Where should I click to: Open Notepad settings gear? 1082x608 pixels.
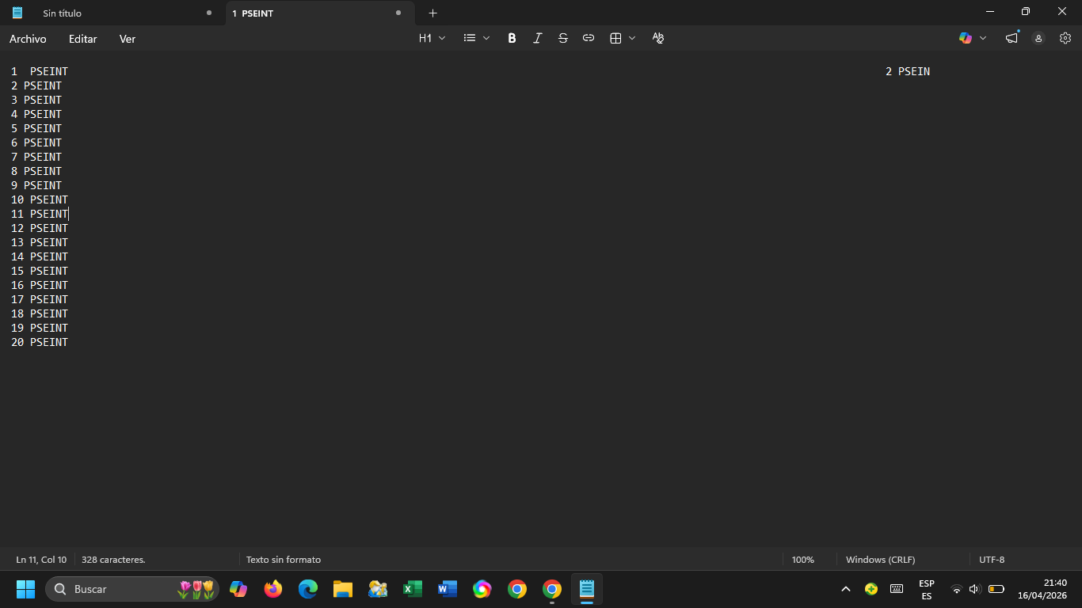pos(1065,38)
